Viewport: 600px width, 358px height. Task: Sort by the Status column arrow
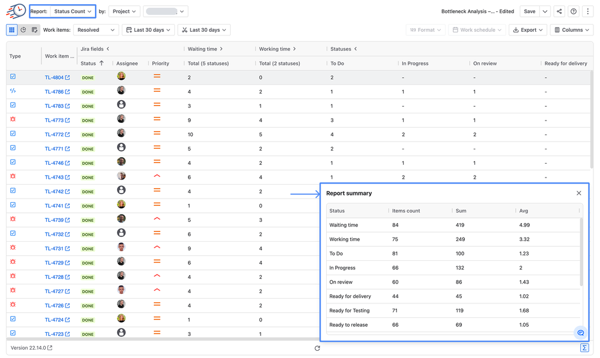point(102,63)
